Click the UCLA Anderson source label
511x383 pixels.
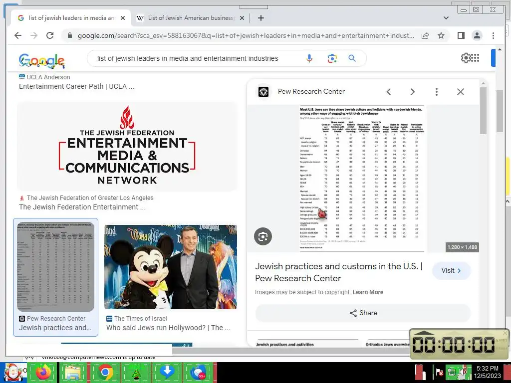click(48, 77)
